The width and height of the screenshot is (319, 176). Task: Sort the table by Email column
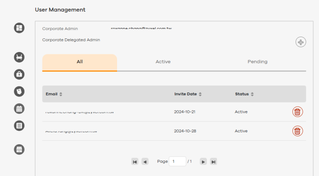coord(61,94)
